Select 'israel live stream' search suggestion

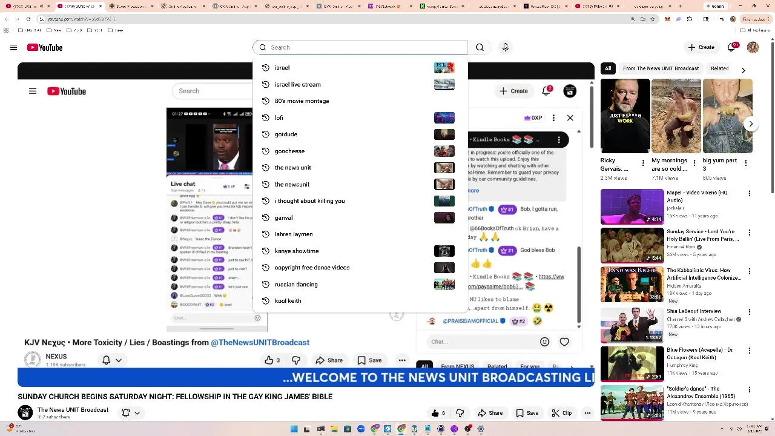pos(360,84)
